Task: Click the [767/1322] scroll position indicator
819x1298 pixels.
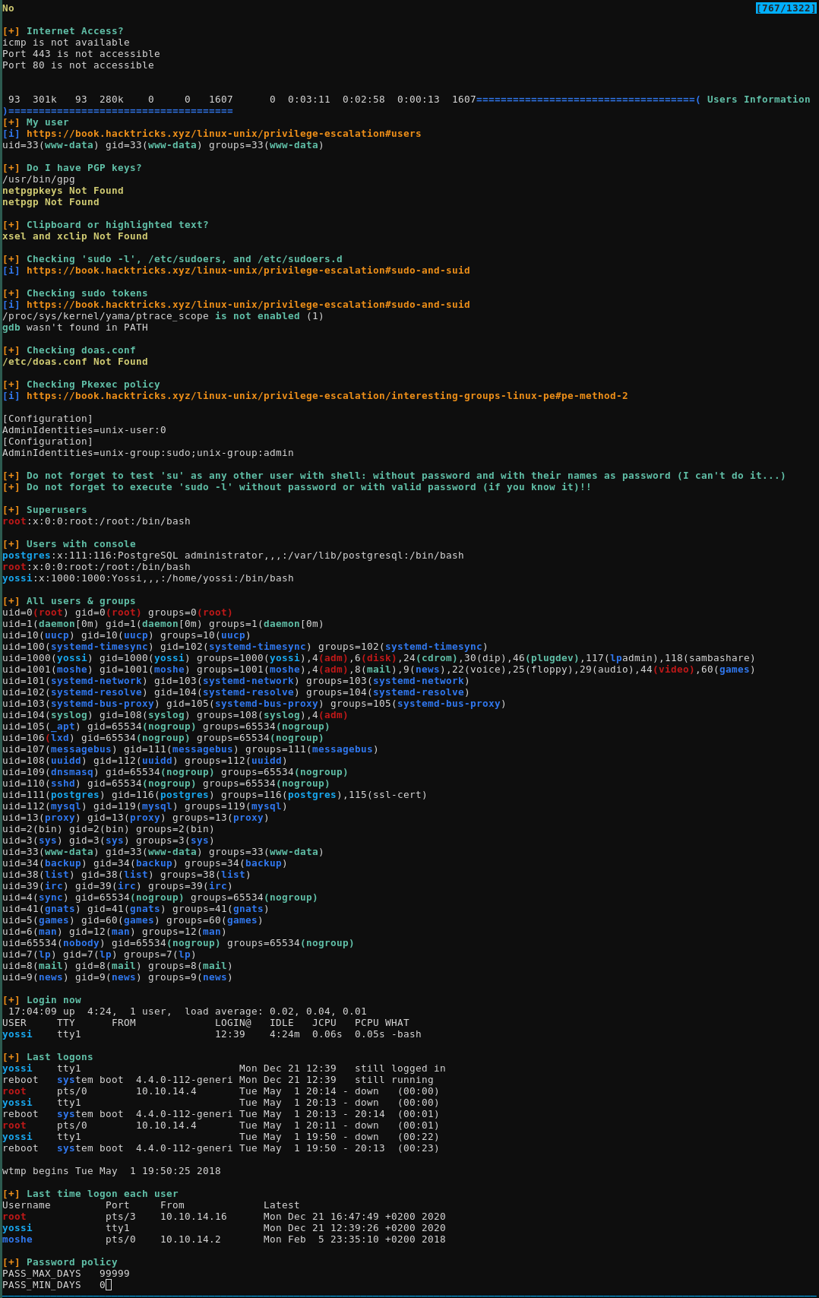Action: 786,8
